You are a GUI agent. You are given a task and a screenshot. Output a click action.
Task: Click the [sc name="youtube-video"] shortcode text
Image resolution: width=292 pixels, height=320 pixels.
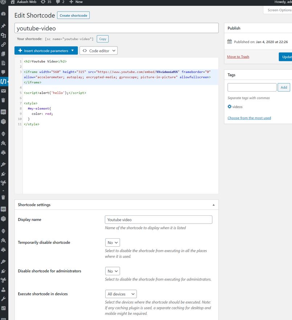pos(69,39)
